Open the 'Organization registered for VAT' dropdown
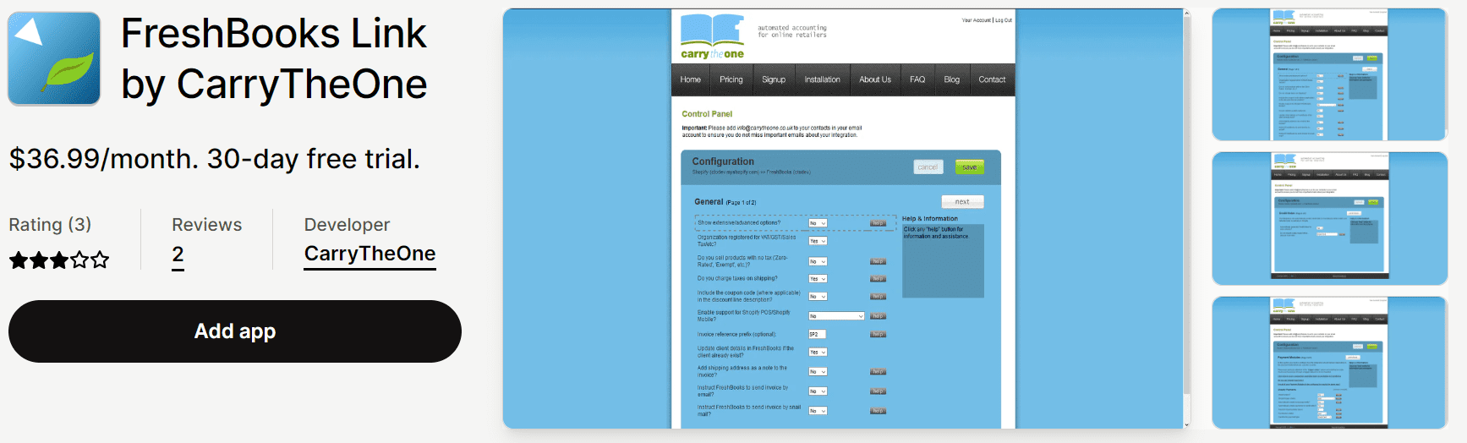This screenshot has width=1467, height=443. tap(818, 241)
